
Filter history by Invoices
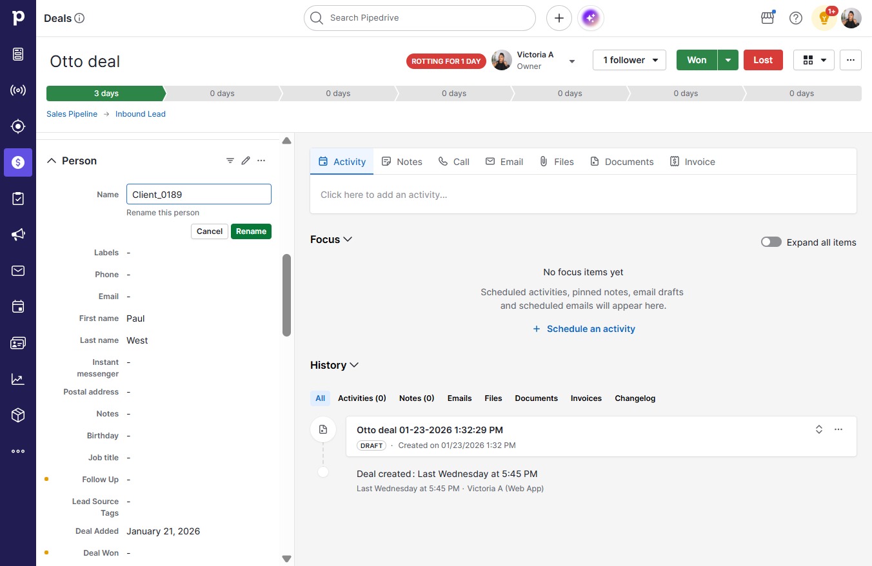tap(586, 398)
